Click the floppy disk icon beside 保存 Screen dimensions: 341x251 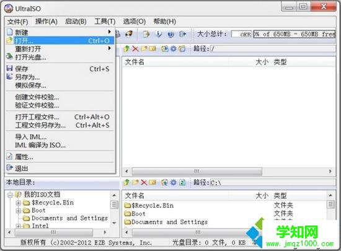(x=9, y=68)
